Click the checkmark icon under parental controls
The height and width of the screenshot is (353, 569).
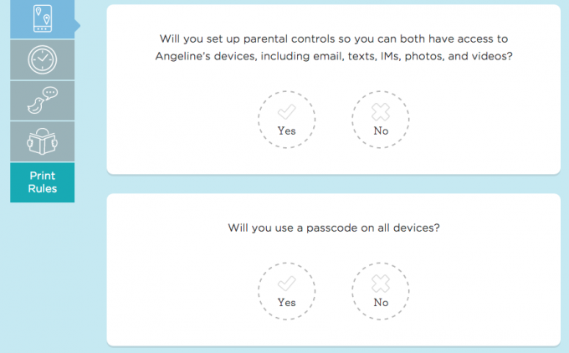(x=287, y=112)
